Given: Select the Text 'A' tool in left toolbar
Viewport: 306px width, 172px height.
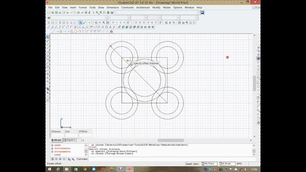Looking at the screenshot, I should click(x=48, y=93).
